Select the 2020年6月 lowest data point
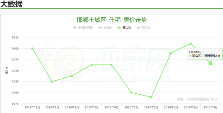This screenshot has height=113, width=223. (151, 97)
